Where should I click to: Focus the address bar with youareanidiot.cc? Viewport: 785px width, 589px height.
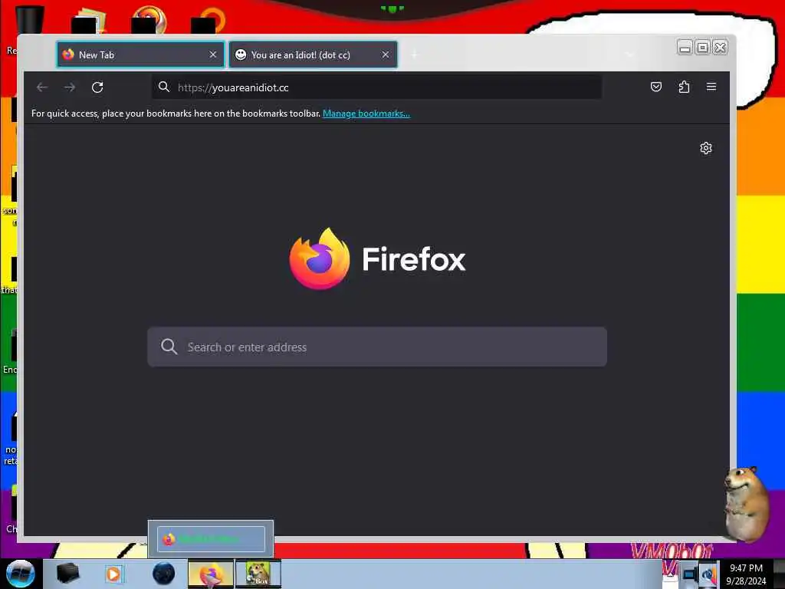377,87
